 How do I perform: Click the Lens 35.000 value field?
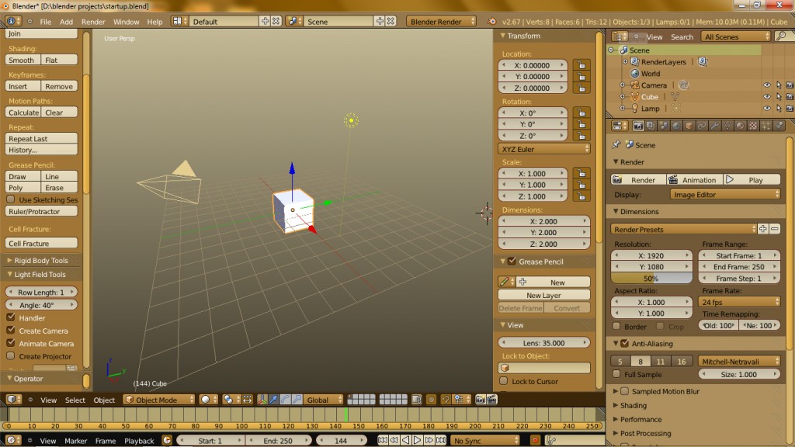(x=544, y=342)
